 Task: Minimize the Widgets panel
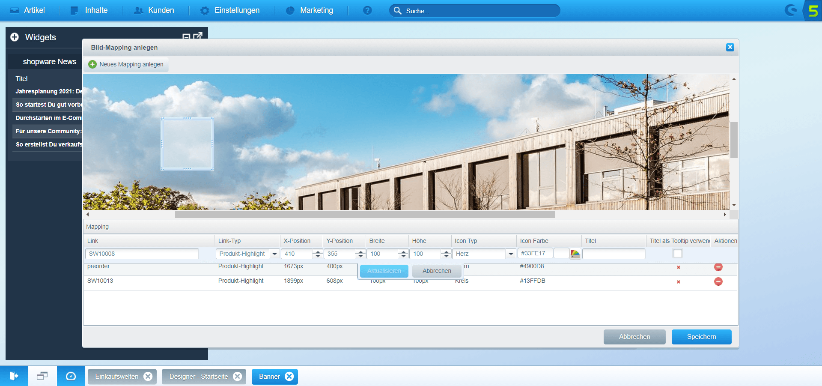click(x=186, y=37)
